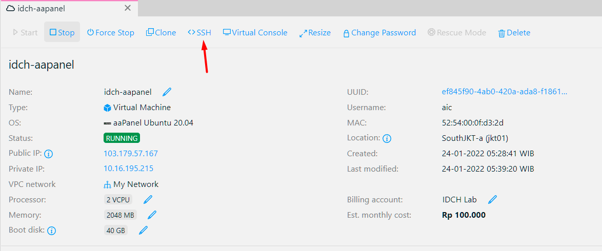Click the UUID link

[x=505, y=92]
